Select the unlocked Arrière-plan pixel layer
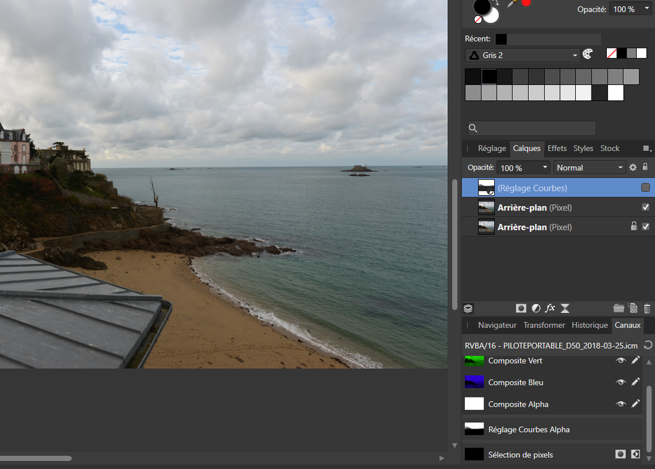The height and width of the screenshot is (469, 655). 558,208
